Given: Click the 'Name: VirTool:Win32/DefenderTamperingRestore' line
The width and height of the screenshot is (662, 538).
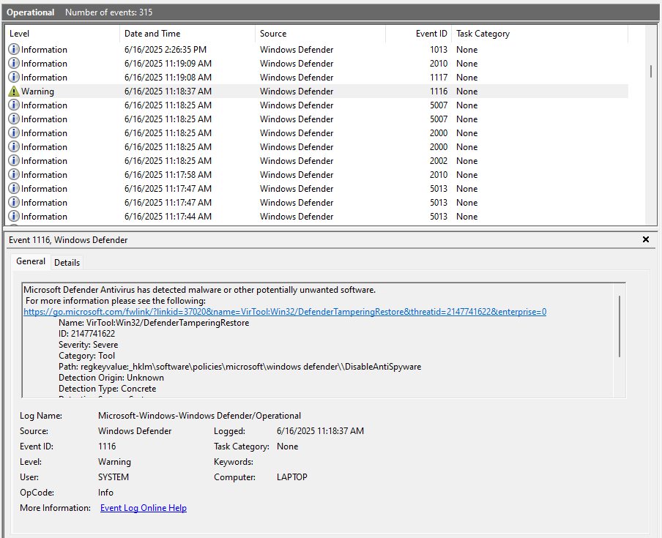Looking at the screenshot, I should point(154,323).
